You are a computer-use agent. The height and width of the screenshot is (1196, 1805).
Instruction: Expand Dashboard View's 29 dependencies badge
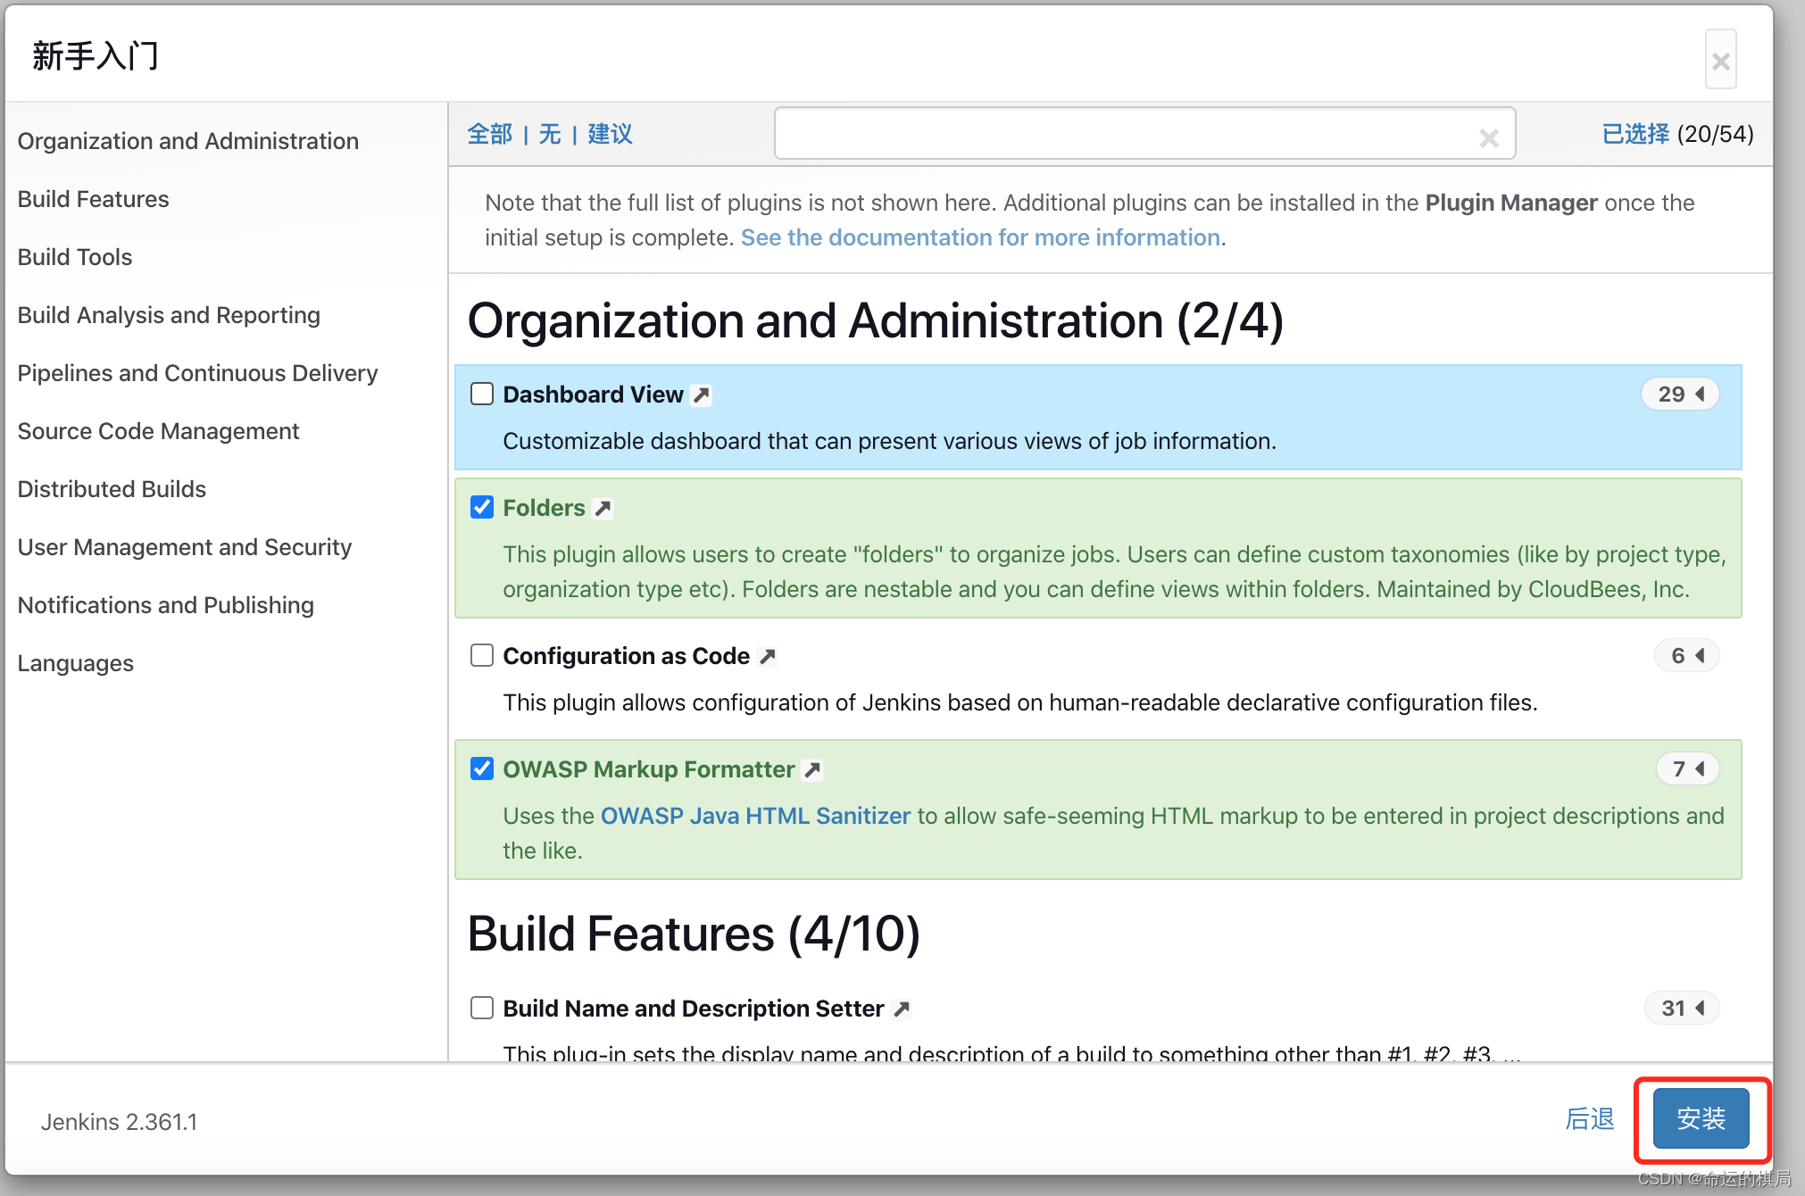click(1680, 395)
